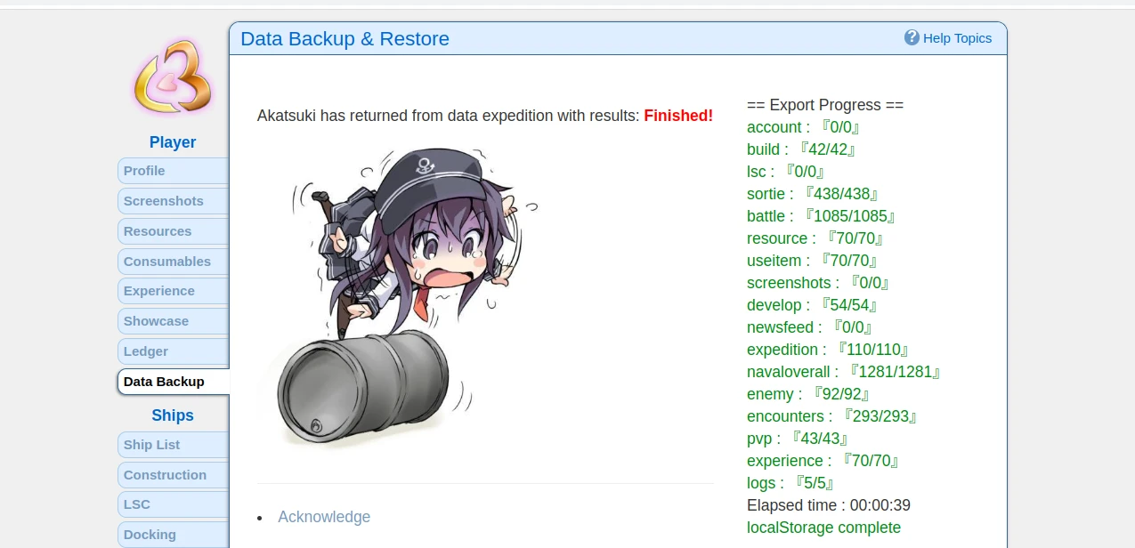Click the Ships section heading
1135x548 pixels.
click(173, 415)
